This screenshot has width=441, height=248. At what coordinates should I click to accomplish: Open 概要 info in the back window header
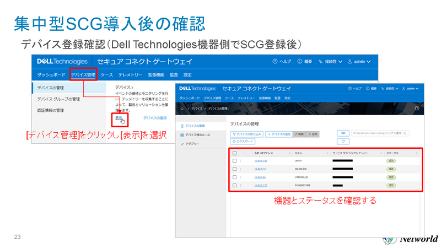click(x=305, y=61)
